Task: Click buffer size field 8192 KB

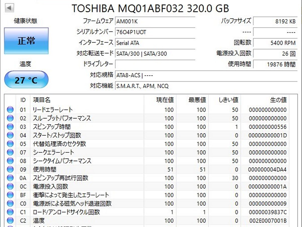Action: coord(275,21)
